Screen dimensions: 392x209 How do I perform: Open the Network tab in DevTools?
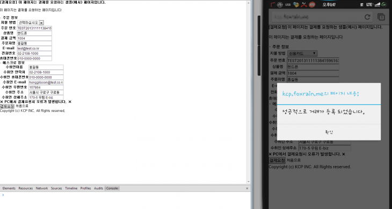(42, 188)
